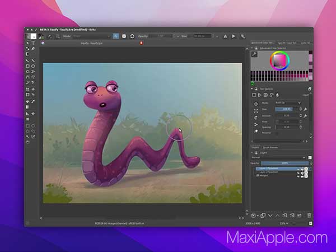This screenshot has height=252, width=336.
Task: Toggle the Reverse checkbox in tool options
Action: [x=277, y=133]
